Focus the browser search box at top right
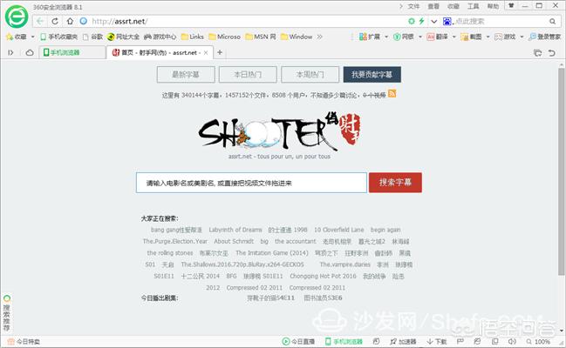 [x=500, y=21]
